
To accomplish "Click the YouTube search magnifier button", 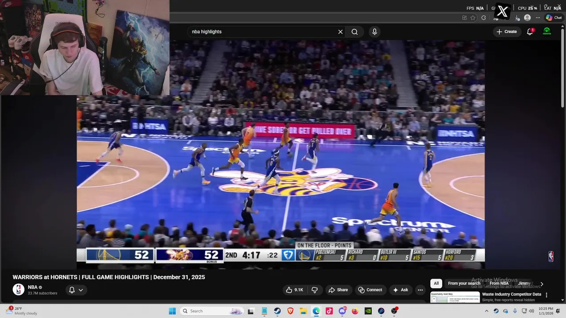I will click(355, 32).
